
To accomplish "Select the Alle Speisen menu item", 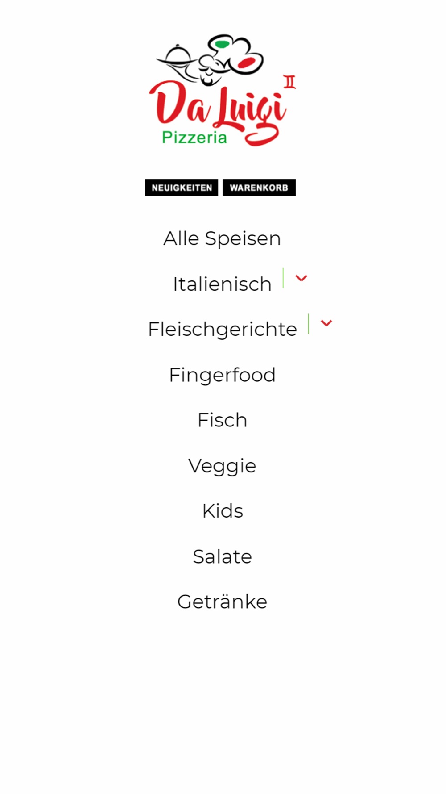I will point(222,238).
